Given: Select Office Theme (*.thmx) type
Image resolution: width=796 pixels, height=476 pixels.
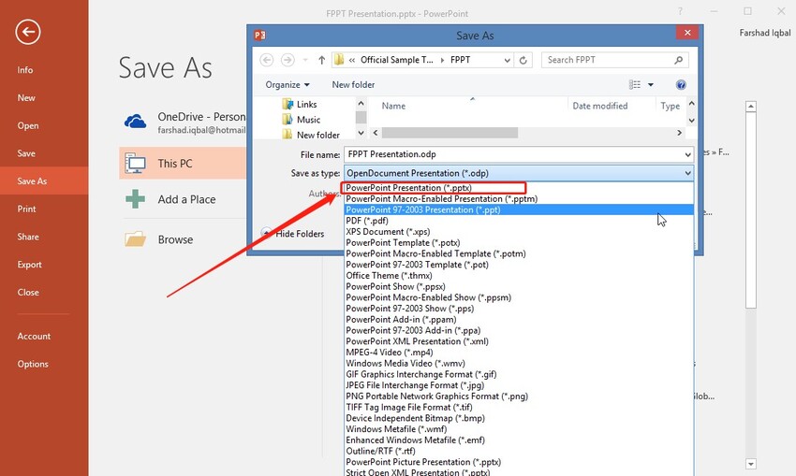Looking at the screenshot, I should coord(518,276).
